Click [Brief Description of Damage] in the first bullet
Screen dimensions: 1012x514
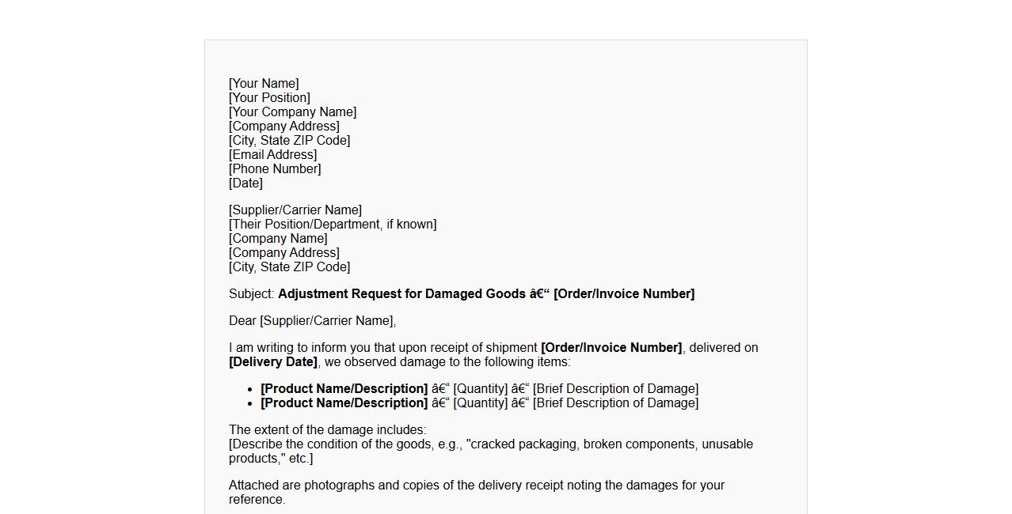point(615,389)
